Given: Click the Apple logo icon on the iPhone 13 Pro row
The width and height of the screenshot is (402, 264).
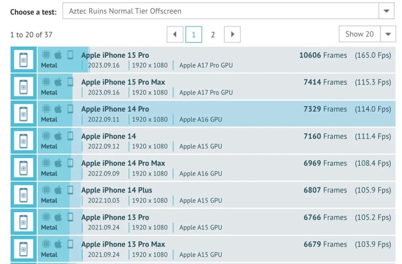Looking at the screenshot, I should [x=58, y=217].
